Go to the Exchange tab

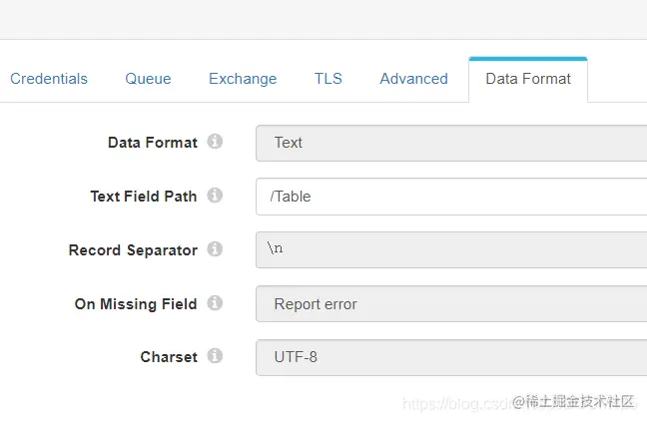point(243,79)
